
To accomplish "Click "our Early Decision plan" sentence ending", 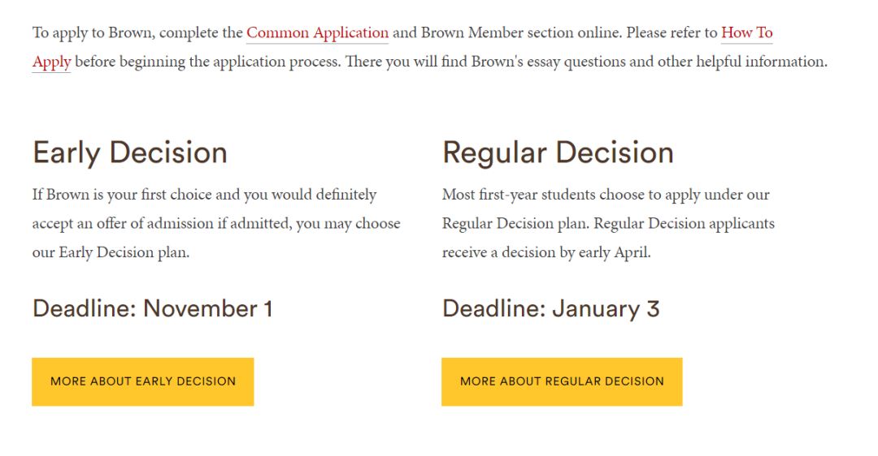I will point(111,252).
